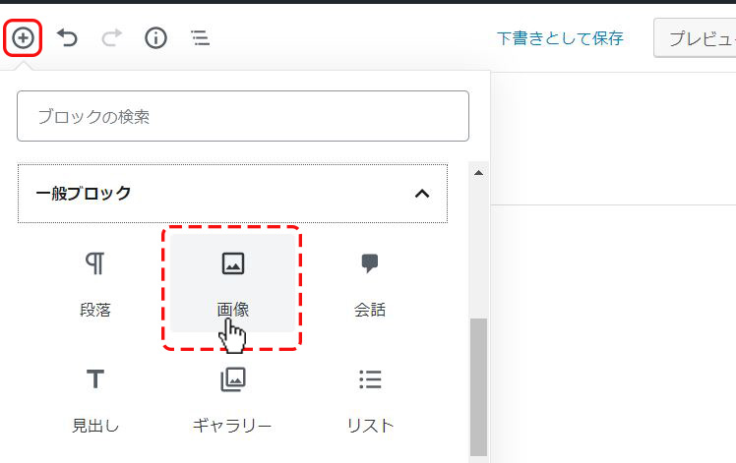Insert a 段落 paragraph block
The width and height of the screenshot is (736, 463).
click(x=95, y=283)
